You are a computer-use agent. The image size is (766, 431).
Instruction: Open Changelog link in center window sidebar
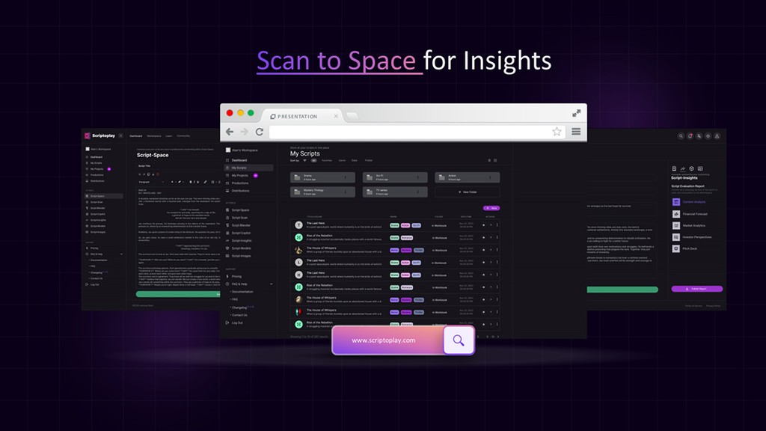click(x=239, y=308)
